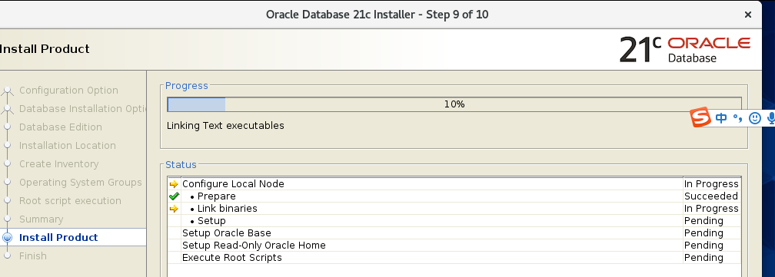Click the Execute Root Scripts row
The height and width of the screenshot is (277, 775).
click(454, 258)
